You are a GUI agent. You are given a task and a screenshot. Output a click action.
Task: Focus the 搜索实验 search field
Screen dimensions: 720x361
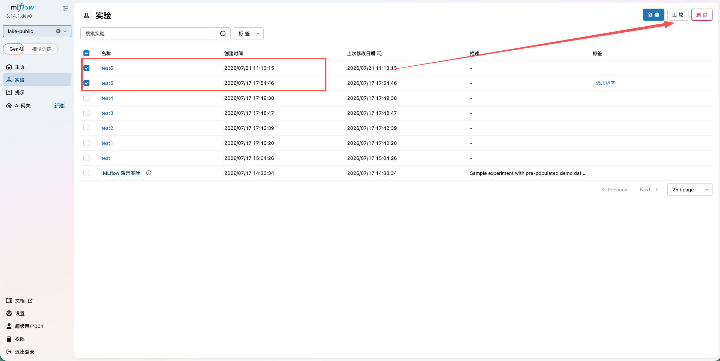tap(148, 33)
